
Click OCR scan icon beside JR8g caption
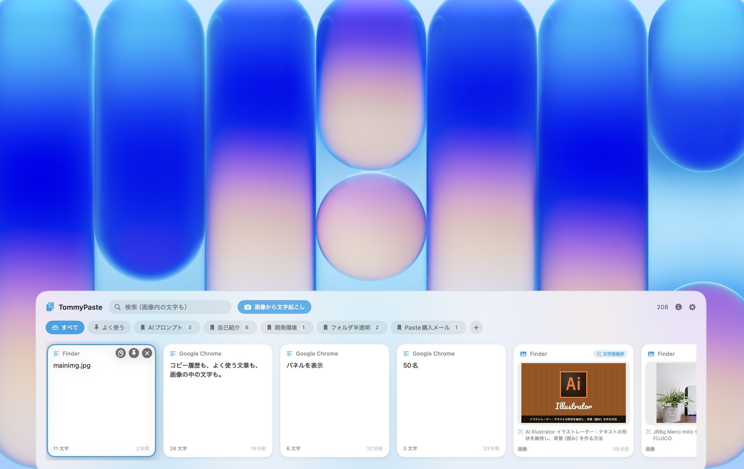click(648, 432)
